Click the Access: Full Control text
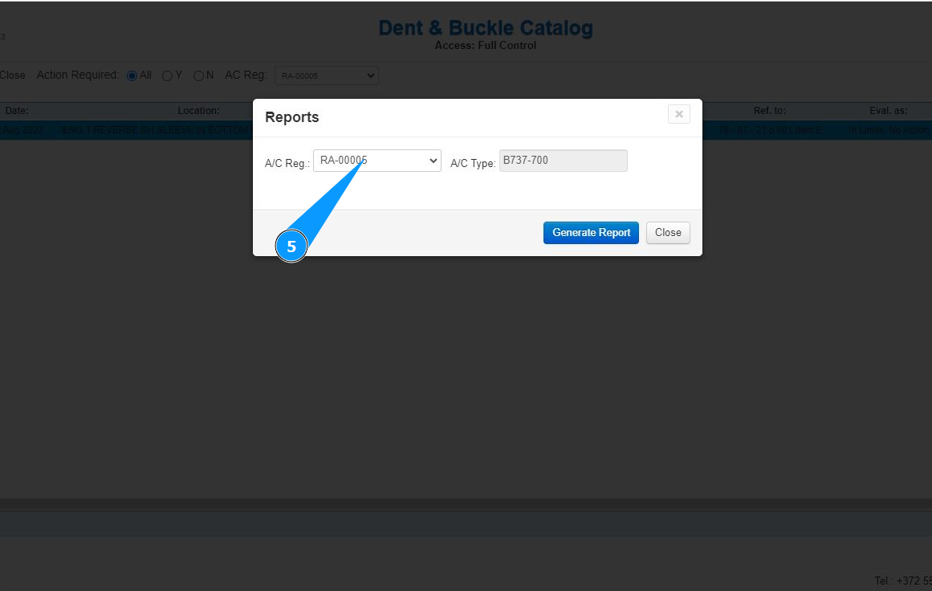 click(x=486, y=46)
